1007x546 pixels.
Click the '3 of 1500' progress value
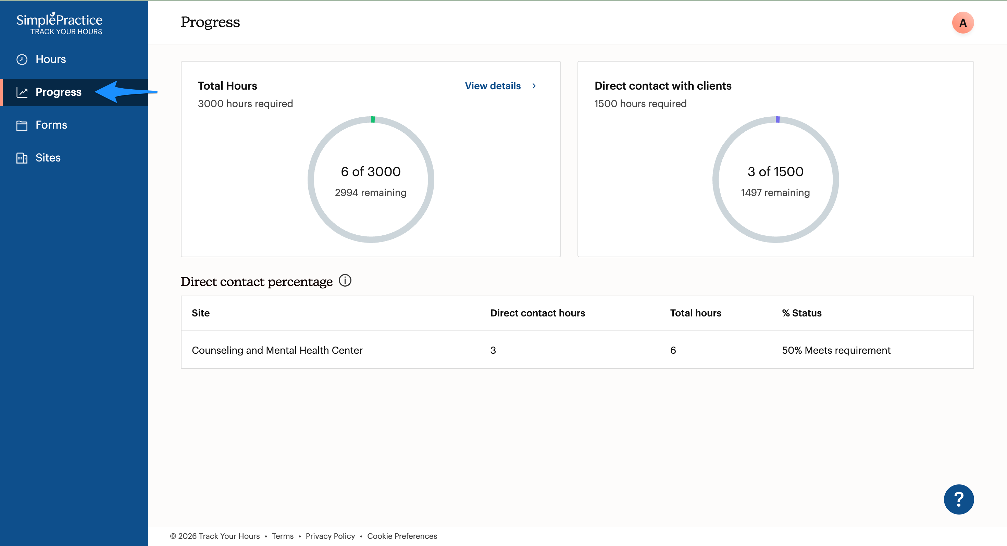(x=775, y=171)
